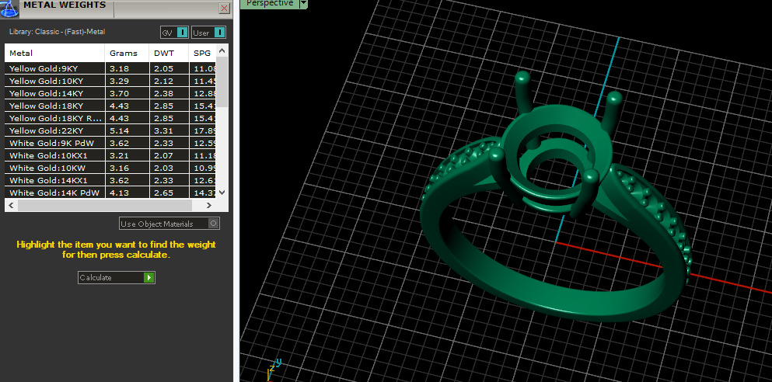Click the horizontal scroll right arrow
Viewport: 772px width, 382px height.
(209, 205)
